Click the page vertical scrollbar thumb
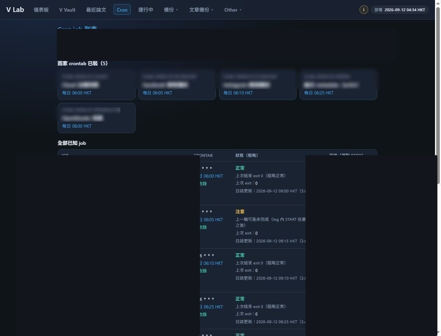This screenshot has height=336, width=441. (438, 96)
